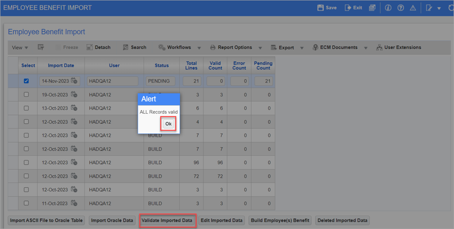Open the View dropdown menu
454x229 pixels.
20,48
